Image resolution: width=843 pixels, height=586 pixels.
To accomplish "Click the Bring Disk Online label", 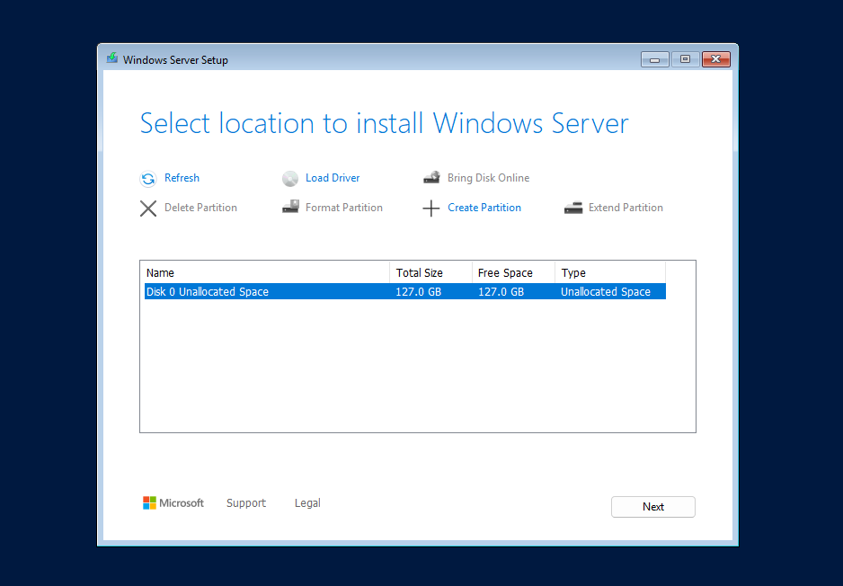I will 488,178.
